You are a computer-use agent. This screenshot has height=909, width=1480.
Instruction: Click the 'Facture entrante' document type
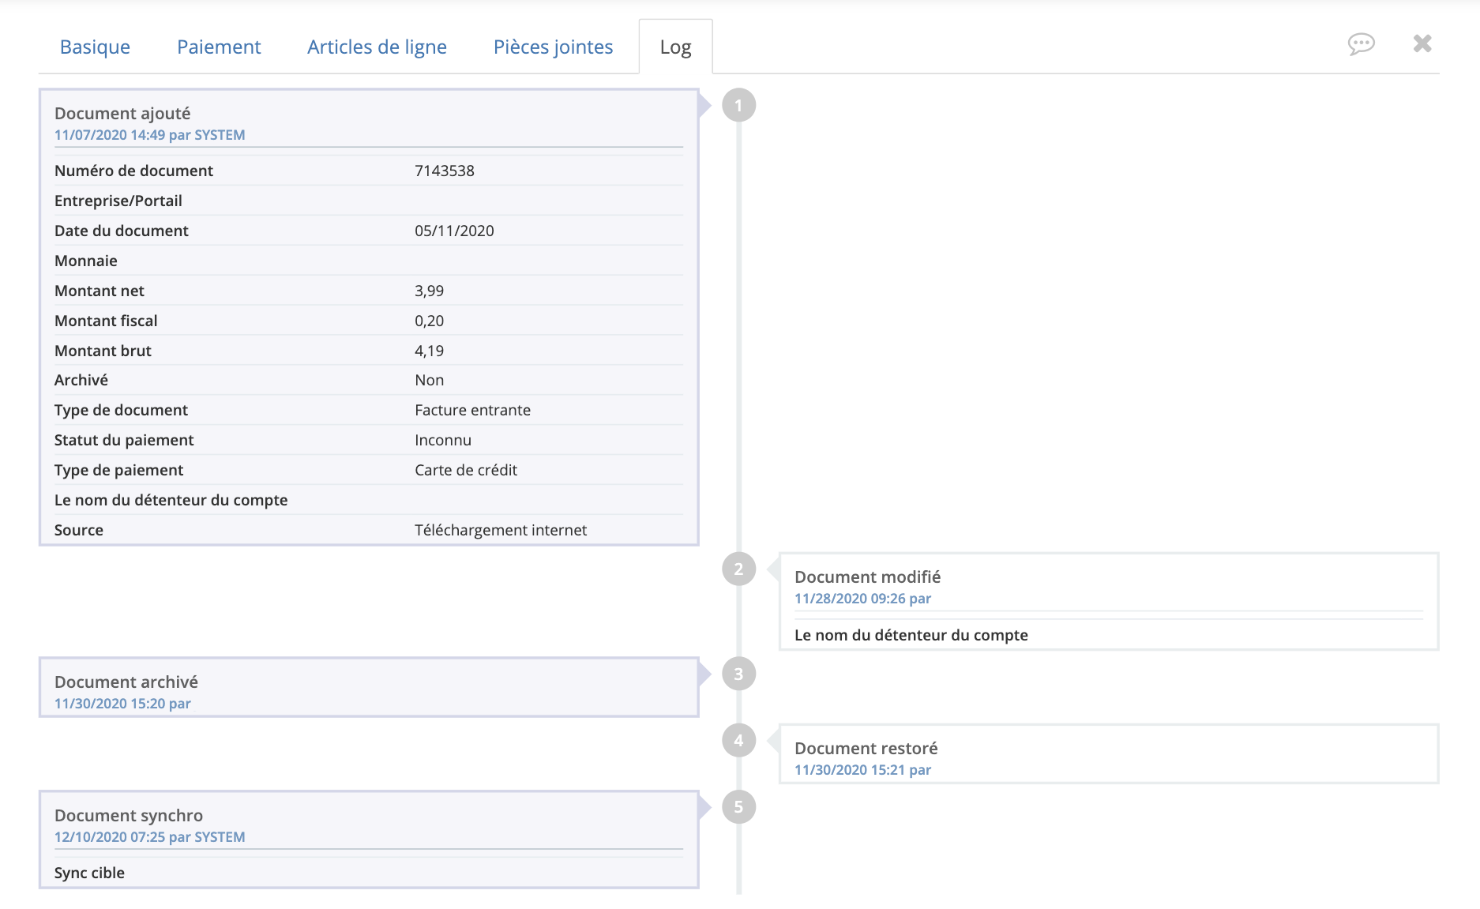pos(472,410)
